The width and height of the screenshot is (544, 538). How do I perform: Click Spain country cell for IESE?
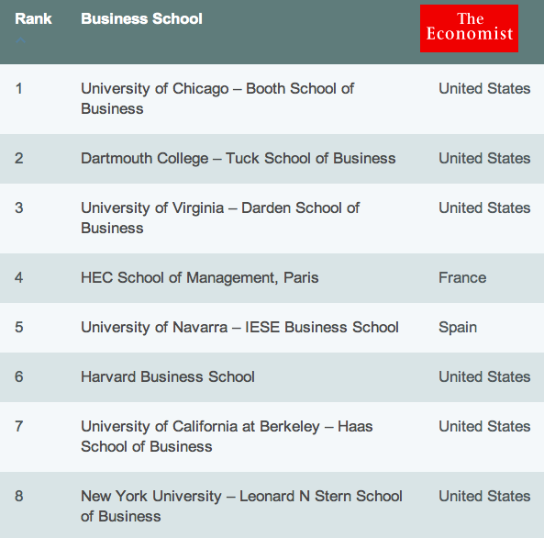coord(458,328)
